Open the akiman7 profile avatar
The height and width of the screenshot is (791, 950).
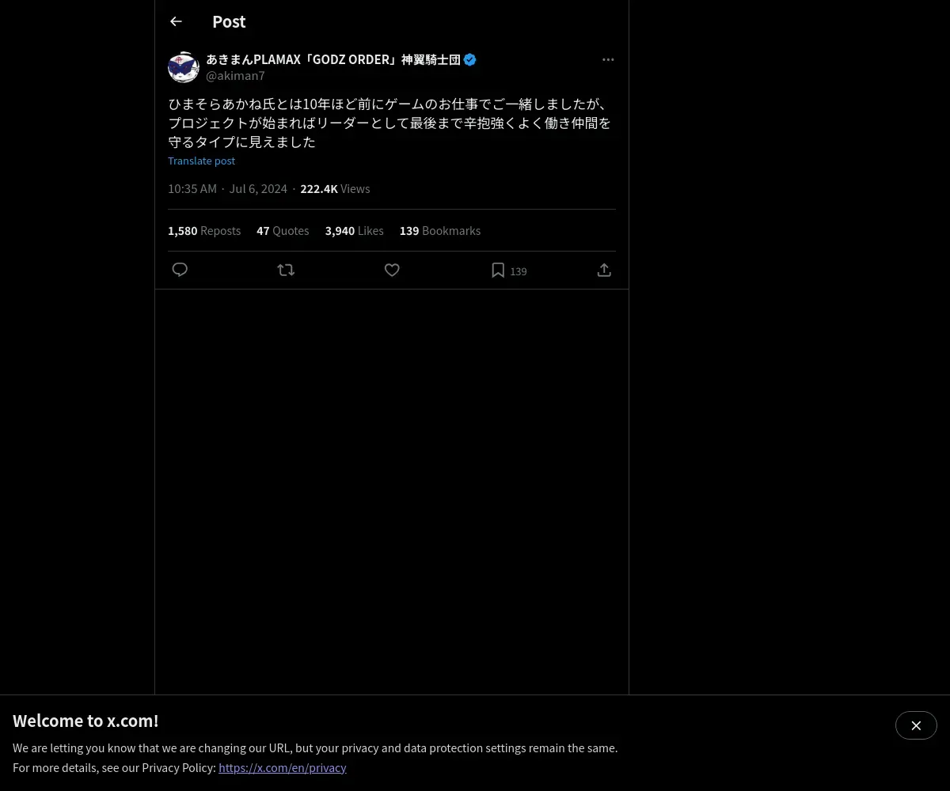pyautogui.click(x=184, y=67)
